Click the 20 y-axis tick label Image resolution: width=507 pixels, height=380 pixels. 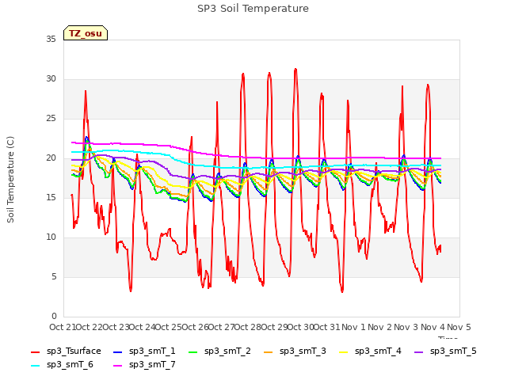point(51,158)
